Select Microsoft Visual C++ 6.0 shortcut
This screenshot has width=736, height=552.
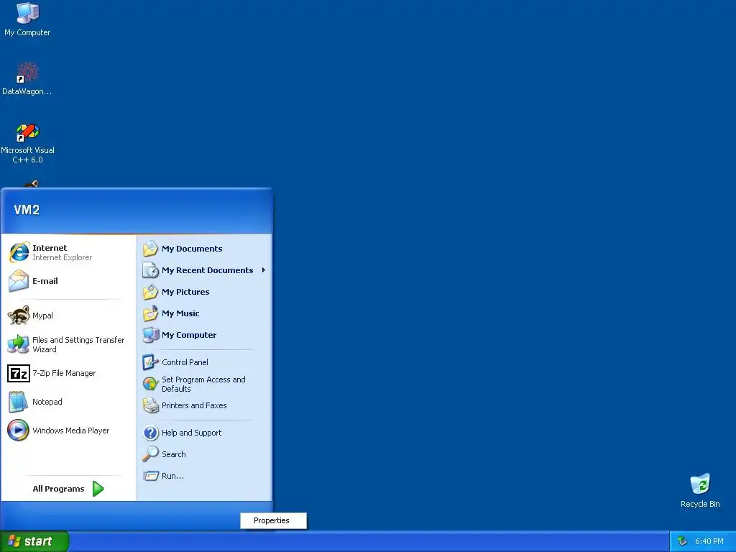27,143
